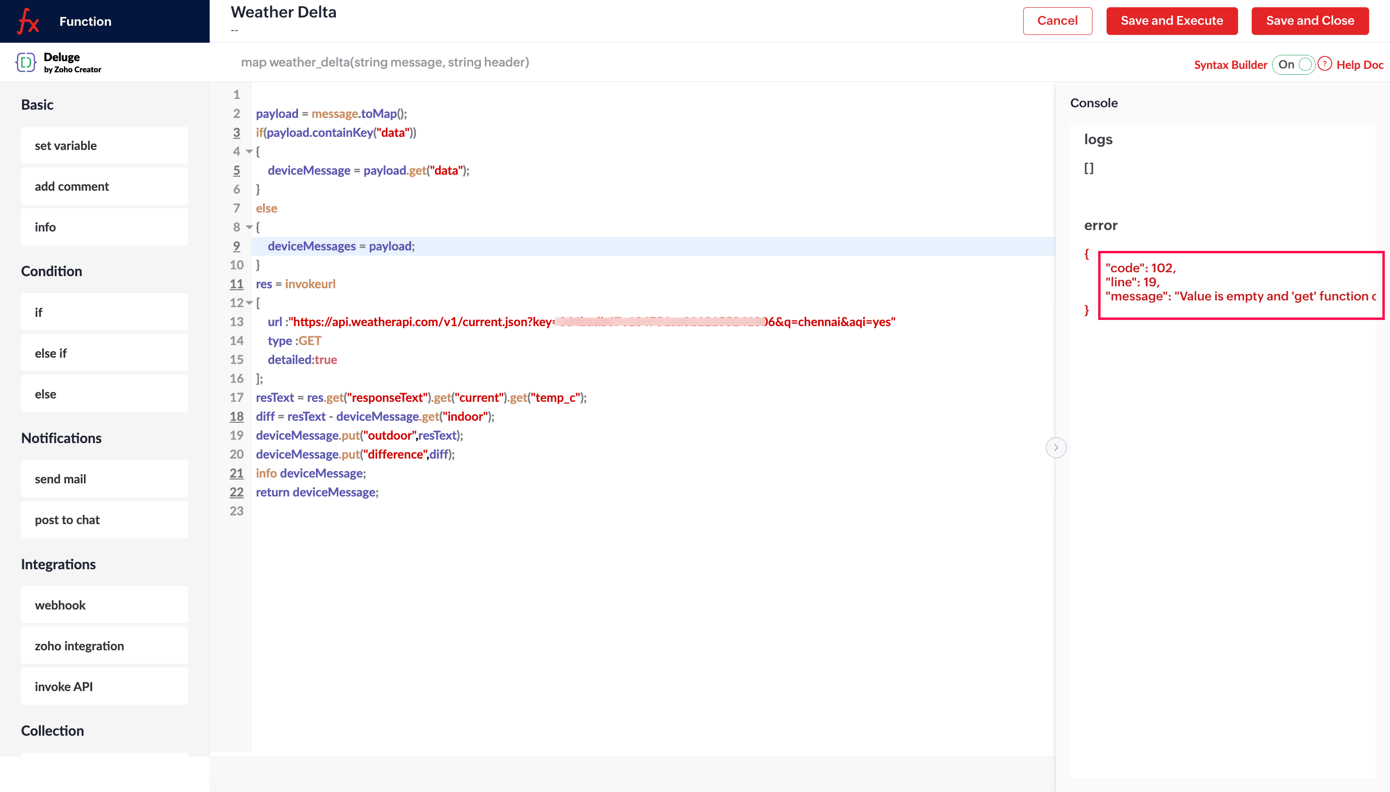The image size is (1390, 792).
Task: Select the send mail notification item
Action: click(104, 478)
